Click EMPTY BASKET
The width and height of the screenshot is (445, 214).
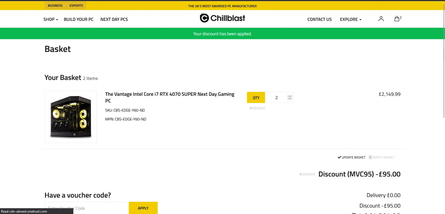(382, 157)
